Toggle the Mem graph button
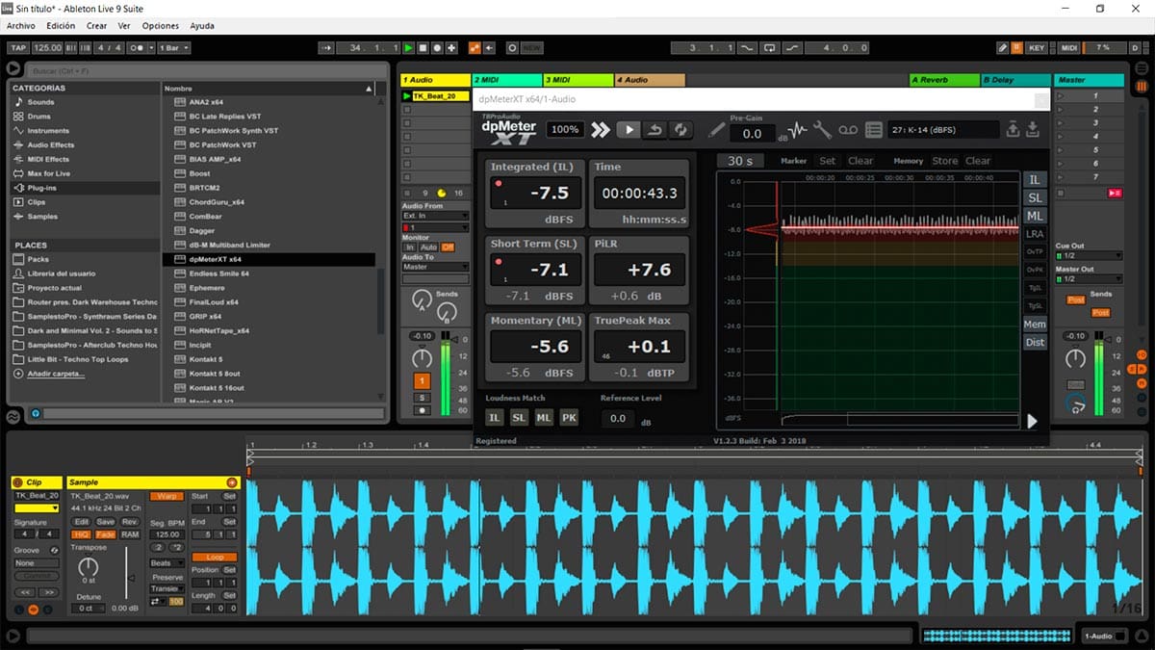 click(1035, 325)
